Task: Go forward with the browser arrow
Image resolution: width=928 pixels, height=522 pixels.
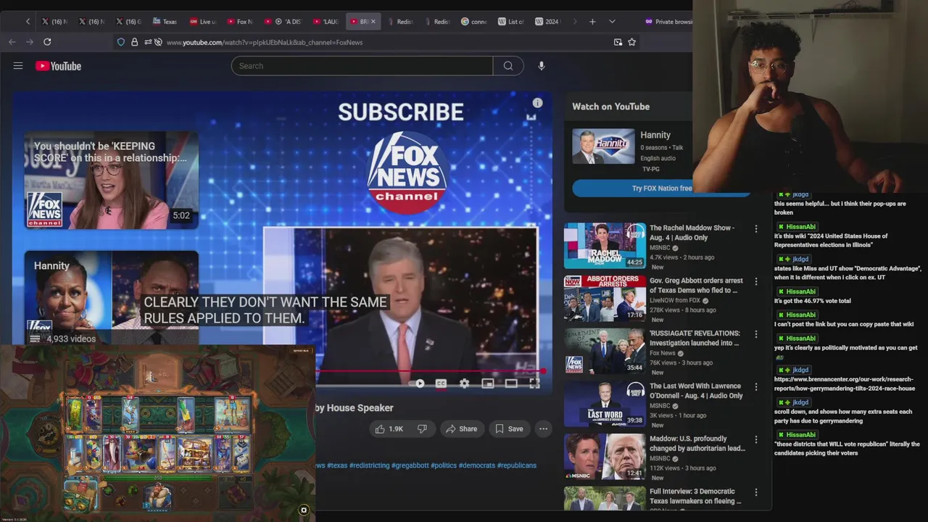Action: coord(30,42)
